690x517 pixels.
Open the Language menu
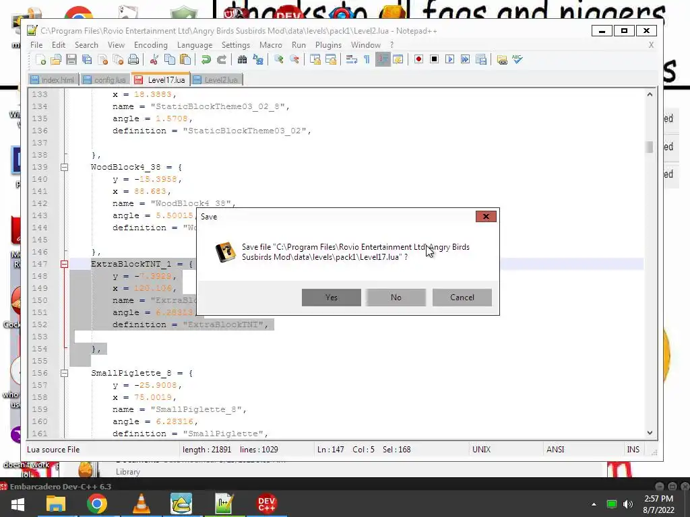tap(195, 45)
